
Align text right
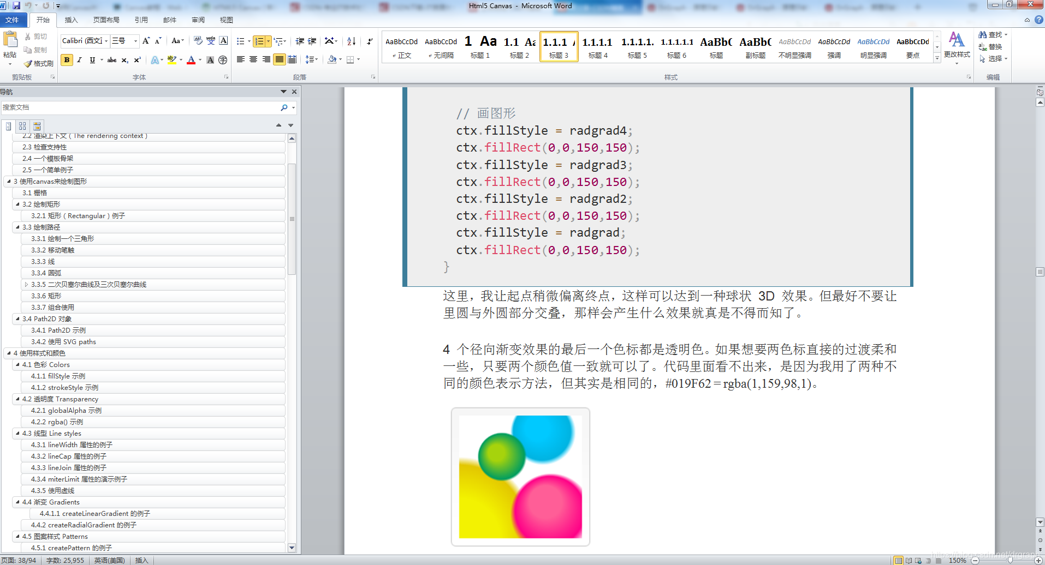tap(266, 59)
